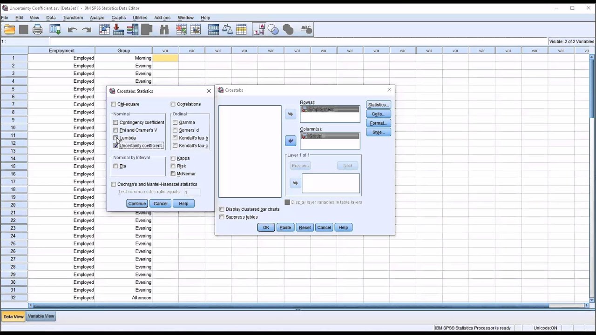Weight cases scales icon
This screenshot has width=596, height=335.
coord(227,30)
